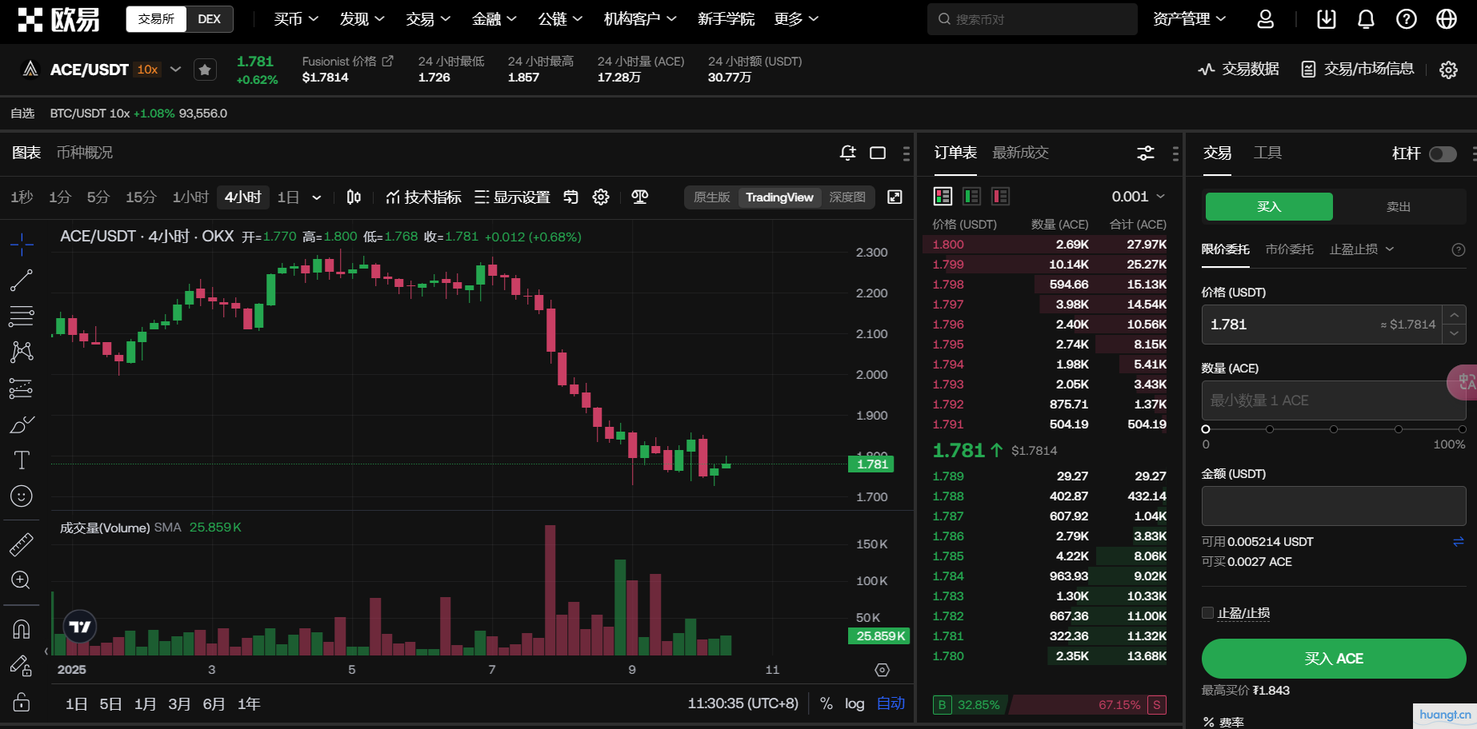Click the green Buy ACE button
The width and height of the screenshot is (1477, 729).
tap(1334, 659)
